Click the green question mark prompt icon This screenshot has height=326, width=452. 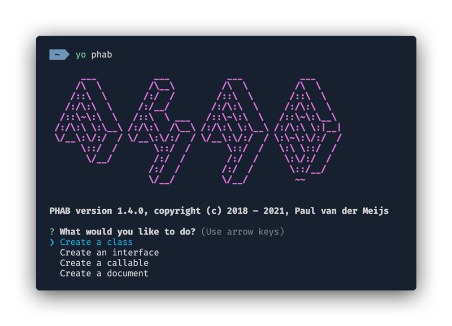click(x=52, y=232)
